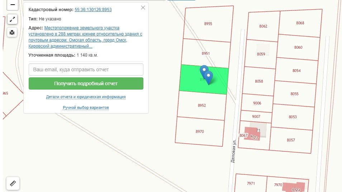Click the print map icon
The image size is (342, 192).
point(13,33)
